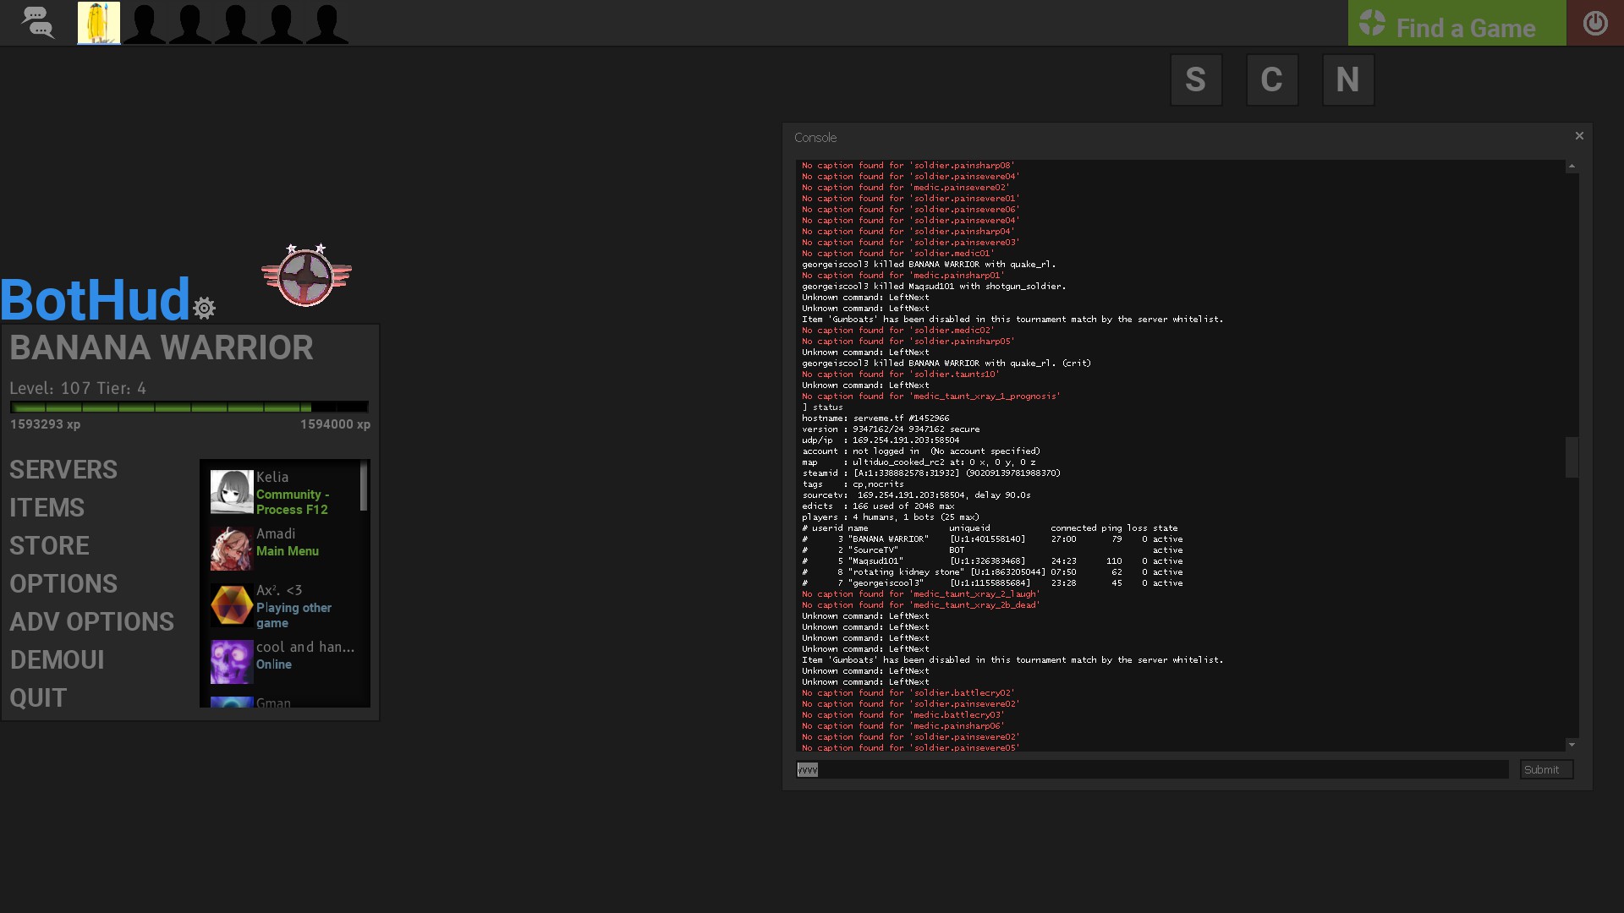1624x913 pixels.
Task: Click the BotHud gear settings icon
Action: [x=204, y=308]
